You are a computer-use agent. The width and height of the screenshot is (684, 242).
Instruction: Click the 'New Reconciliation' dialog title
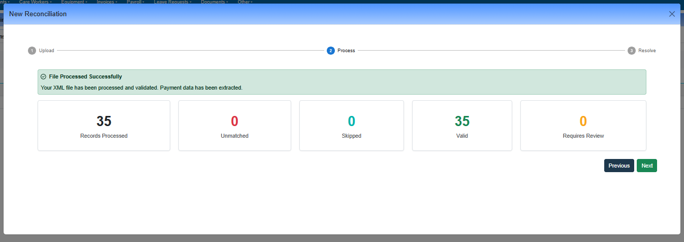click(38, 14)
